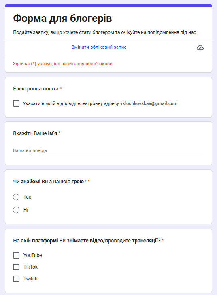Enable the TikTok checkbox
This screenshot has width=217, height=295.
coord(16,267)
